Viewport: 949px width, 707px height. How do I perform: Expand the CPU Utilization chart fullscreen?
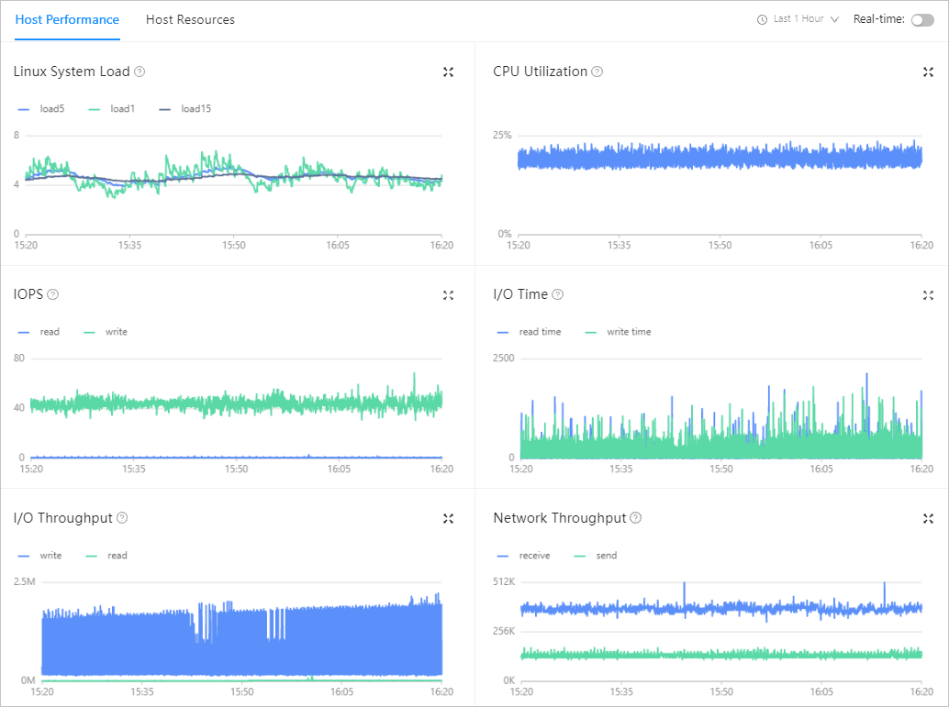928,72
